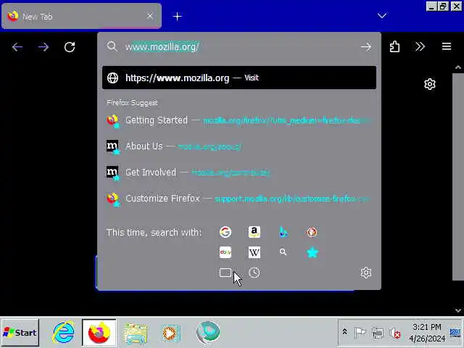The height and width of the screenshot is (348, 464).
Task: Click the muted volume tray icon
Action: pyautogui.click(x=394, y=333)
